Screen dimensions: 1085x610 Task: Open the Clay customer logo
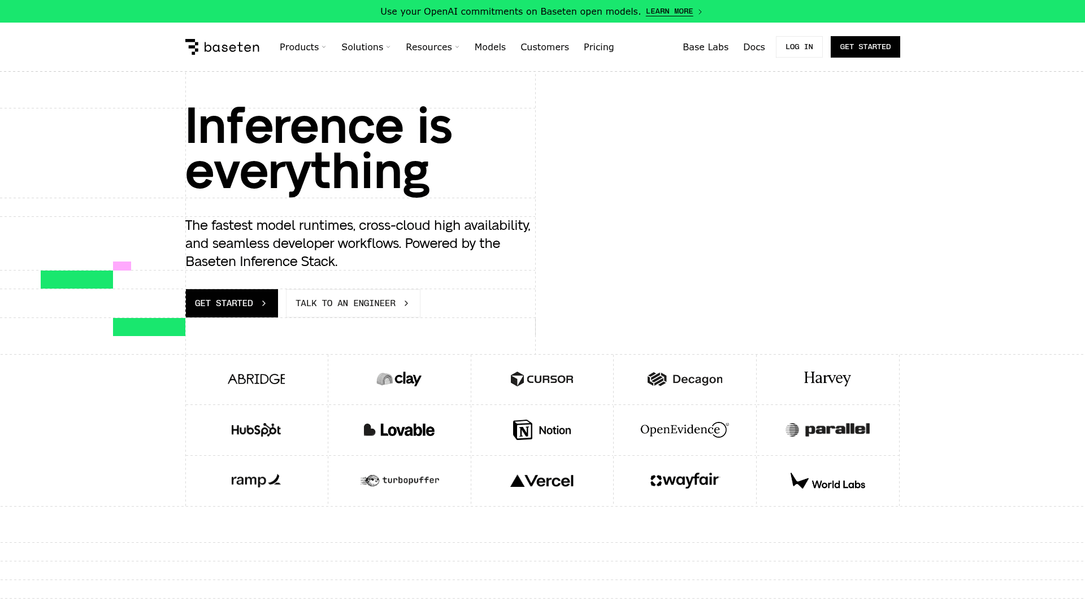[x=399, y=379]
